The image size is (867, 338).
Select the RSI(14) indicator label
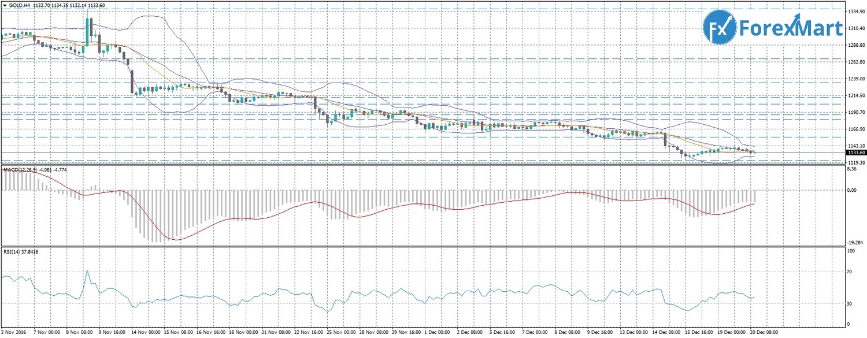[14, 252]
